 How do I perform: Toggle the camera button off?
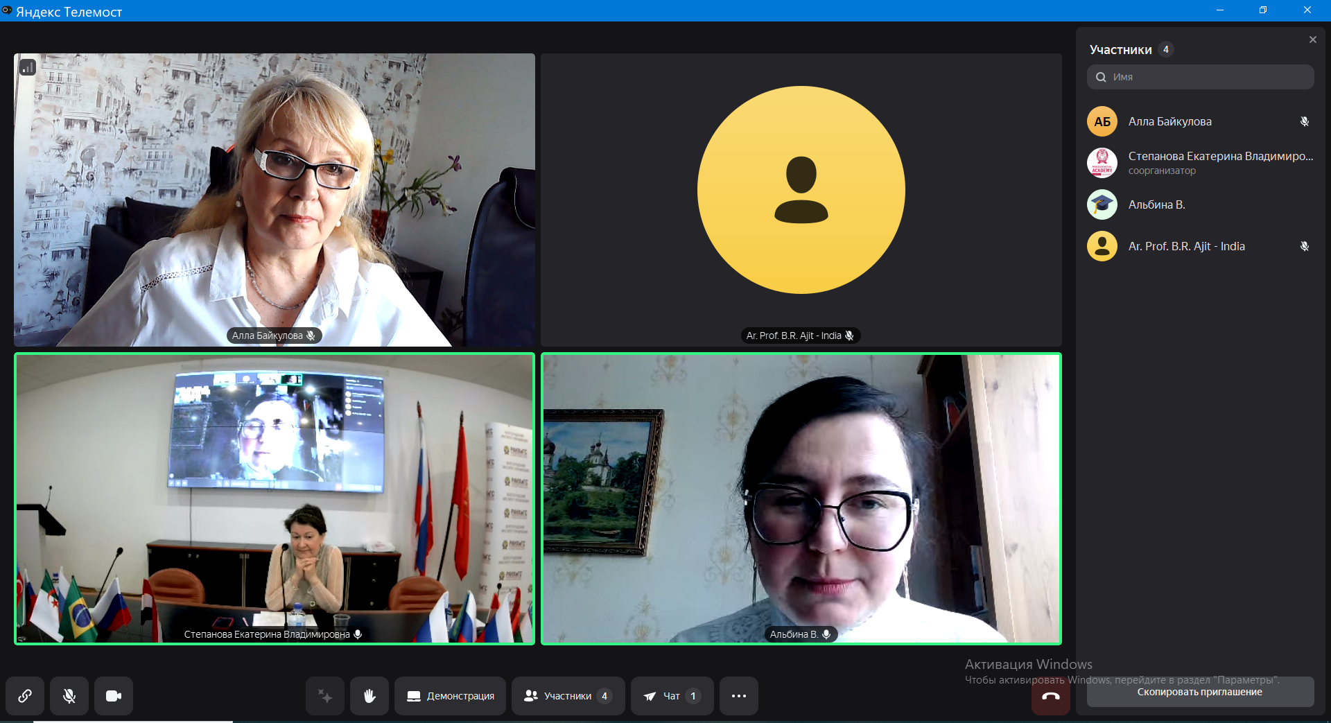[x=114, y=696]
